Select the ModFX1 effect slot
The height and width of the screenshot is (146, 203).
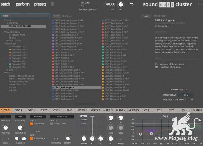84,120
